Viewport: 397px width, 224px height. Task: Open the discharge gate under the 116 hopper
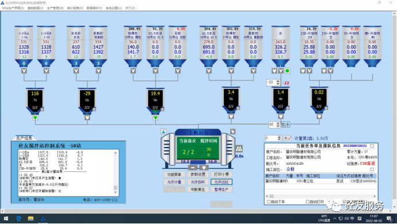pos(35,118)
